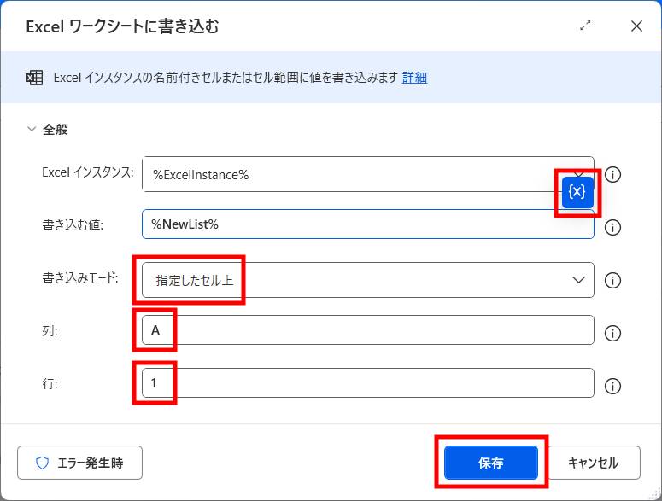Screen dimensions: 662x501
Task: Click the dialog title Excel ワークシートに書き込む
Action: (122, 26)
